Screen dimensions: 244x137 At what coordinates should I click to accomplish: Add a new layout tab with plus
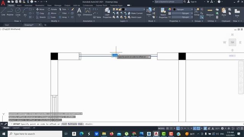click(x=34, y=128)
